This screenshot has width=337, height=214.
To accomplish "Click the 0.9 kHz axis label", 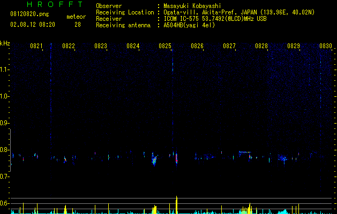I will click(x=4, y=123).
